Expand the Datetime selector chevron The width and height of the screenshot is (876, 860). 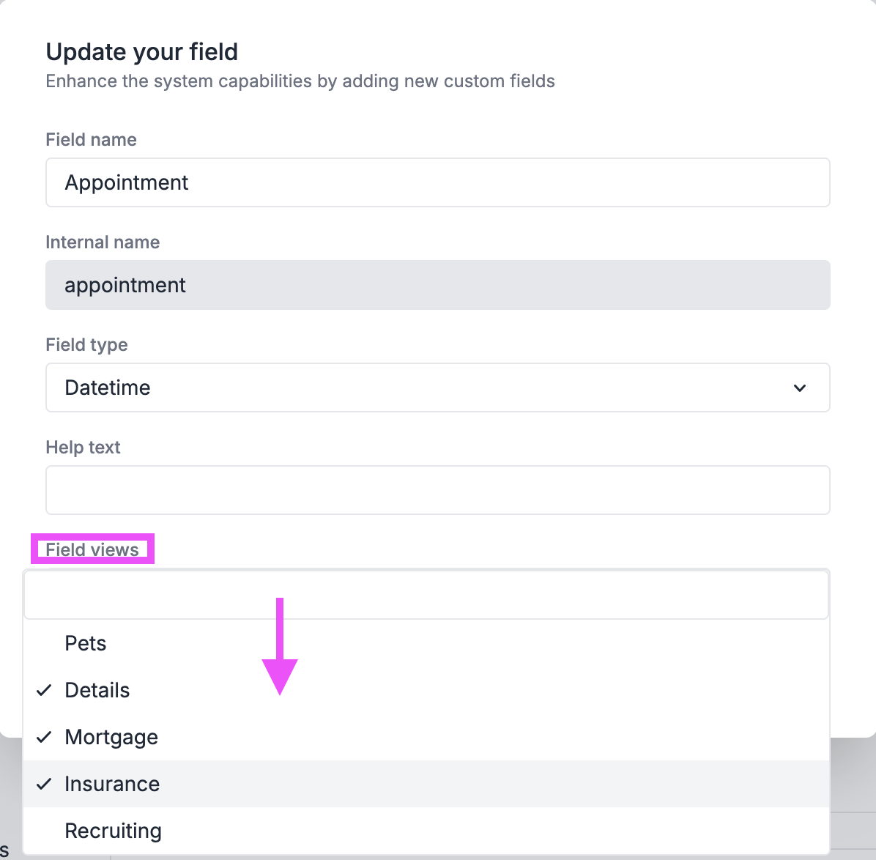pyautogui.click(x=800, y=388)
